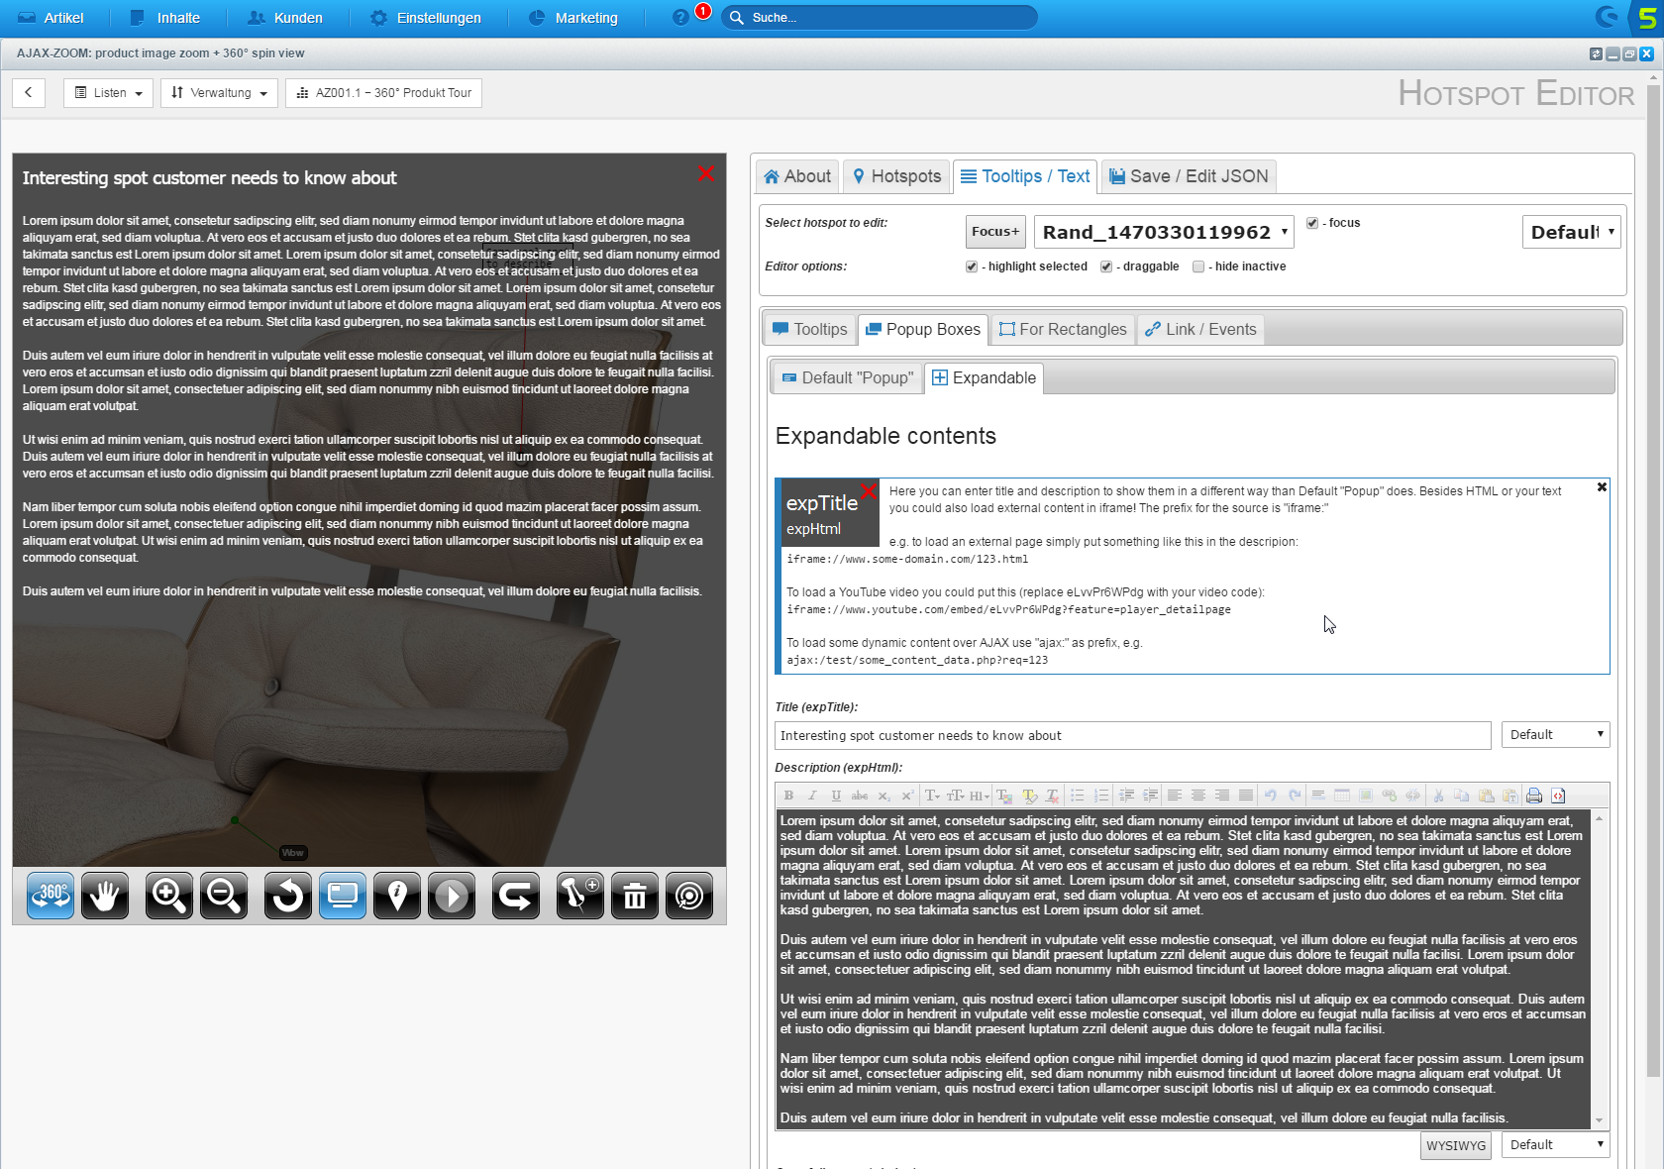
Task: Open the Rand_1470330119962 hotspot dropdown
Action: pos(1164,232)
